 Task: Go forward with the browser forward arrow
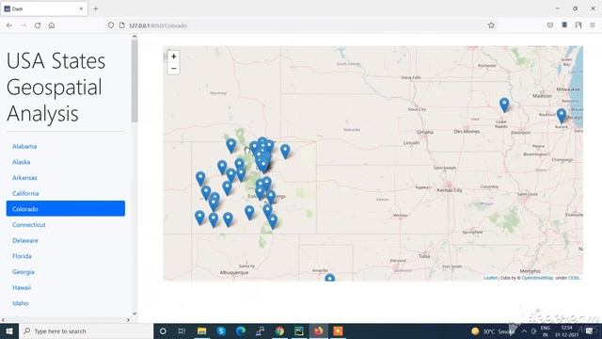pyautogui.click(x=24, y=25)
